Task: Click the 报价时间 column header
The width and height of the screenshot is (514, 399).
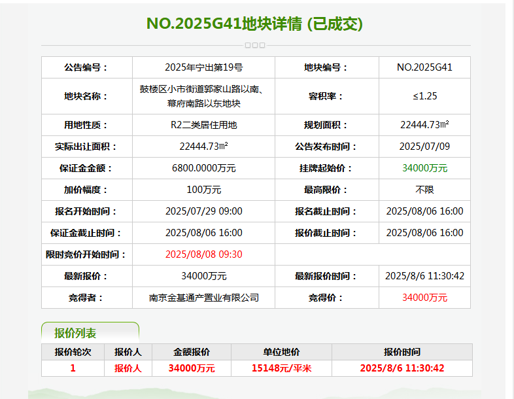Action: pos(402,352)
